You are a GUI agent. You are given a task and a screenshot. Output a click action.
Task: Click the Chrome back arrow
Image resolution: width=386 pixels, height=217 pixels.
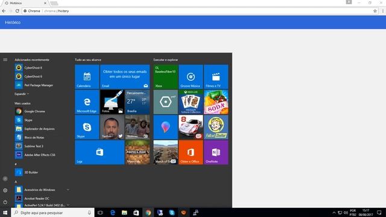coord(4,11)
